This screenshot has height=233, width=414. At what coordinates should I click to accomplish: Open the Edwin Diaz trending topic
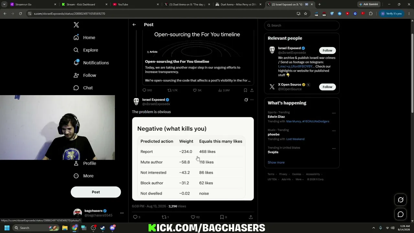pyautogui.click(x=276, y=117)
